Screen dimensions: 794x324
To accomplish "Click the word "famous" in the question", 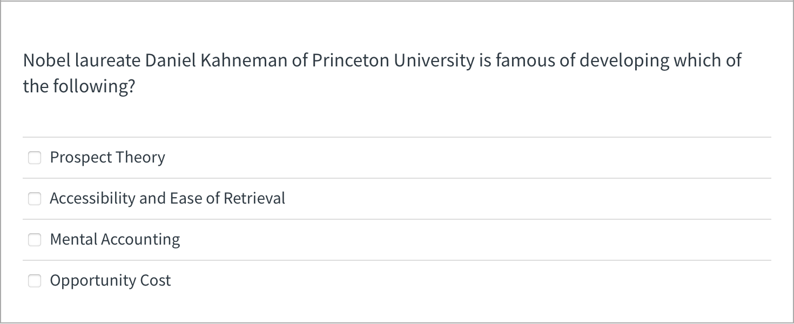I will click(x=524, y=60).
